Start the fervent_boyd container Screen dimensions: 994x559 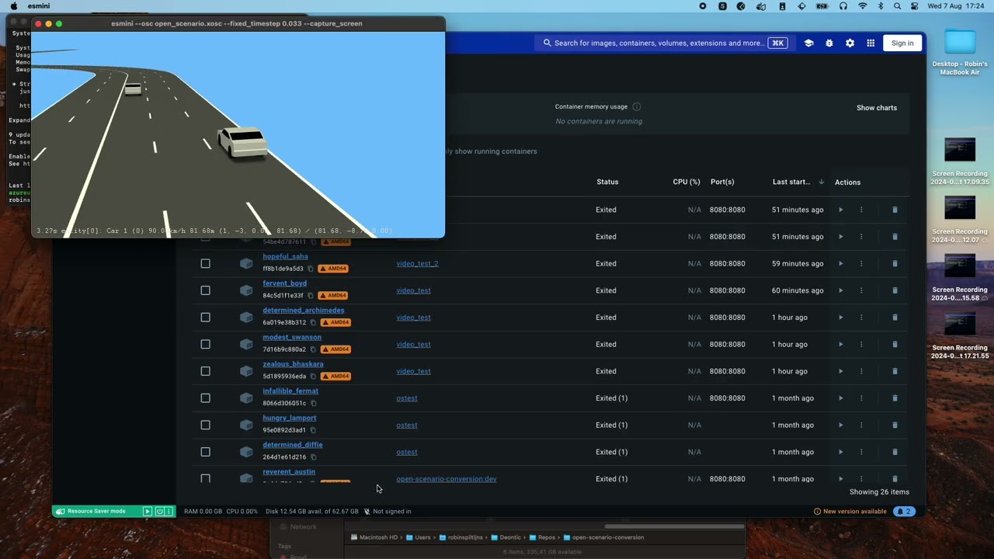pos(840,290)
